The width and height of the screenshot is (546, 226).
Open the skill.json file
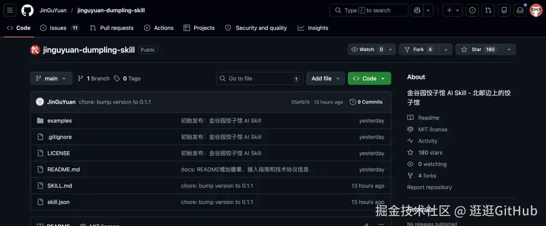pos(59,202)
